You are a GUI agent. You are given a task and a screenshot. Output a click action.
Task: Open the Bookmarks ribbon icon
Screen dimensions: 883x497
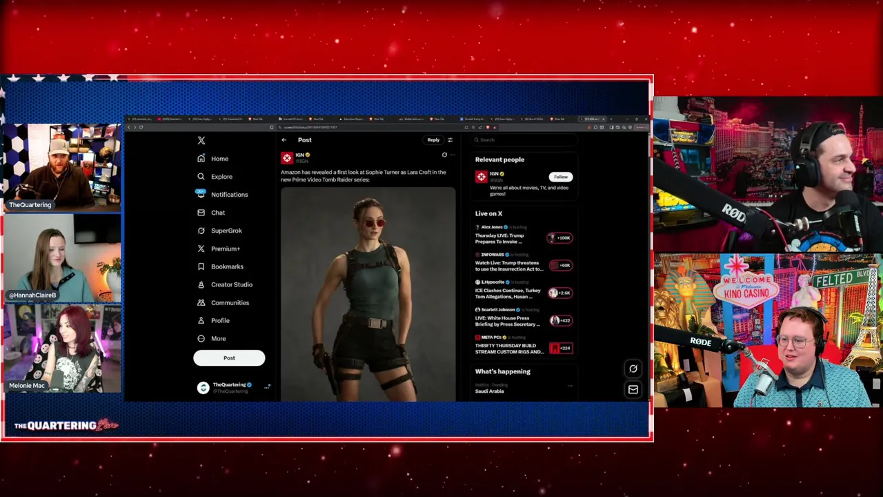[x=201, y=266]
